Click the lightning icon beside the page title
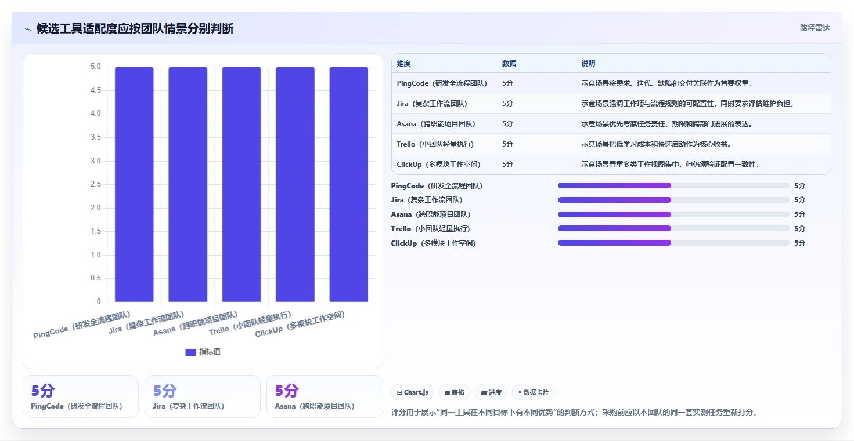 tap(28, 29)
